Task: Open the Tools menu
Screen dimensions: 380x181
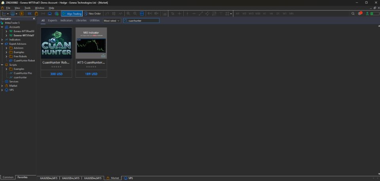Action: tap(27, 8)
